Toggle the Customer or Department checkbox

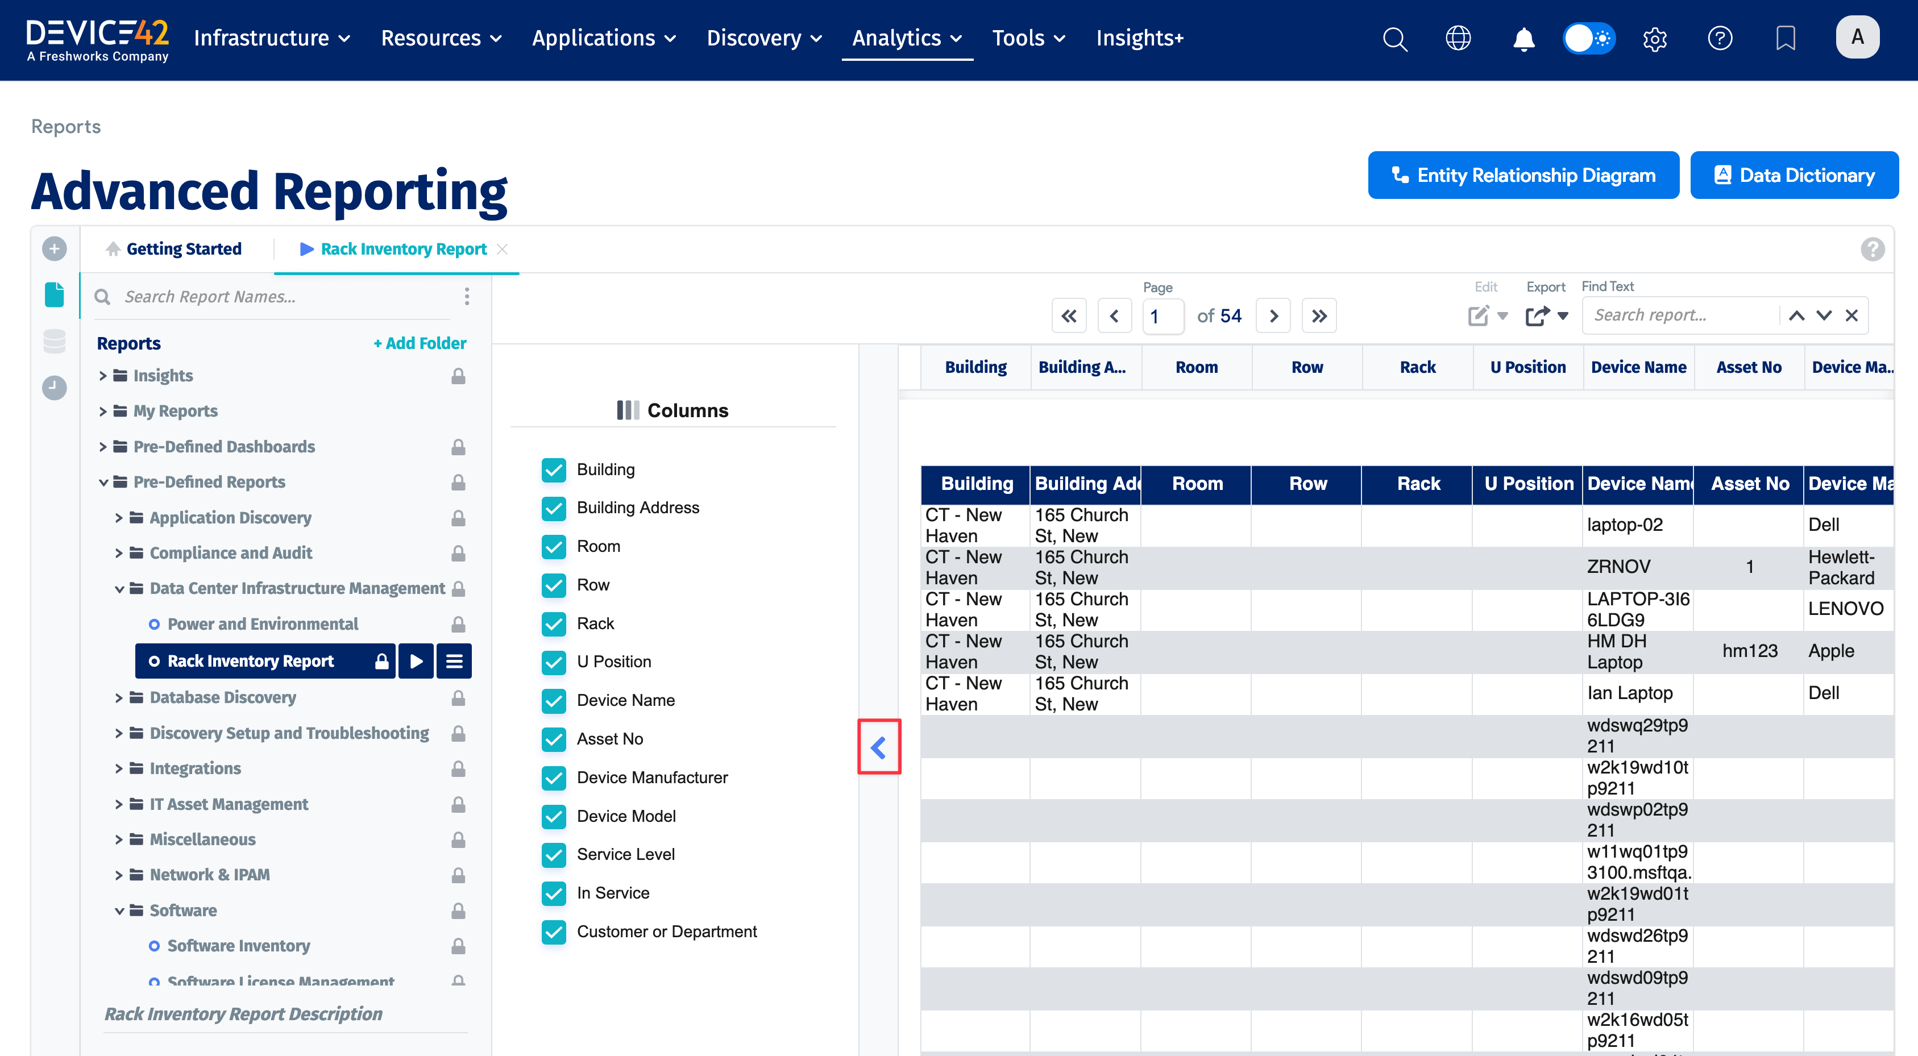(x=554, y=932)
